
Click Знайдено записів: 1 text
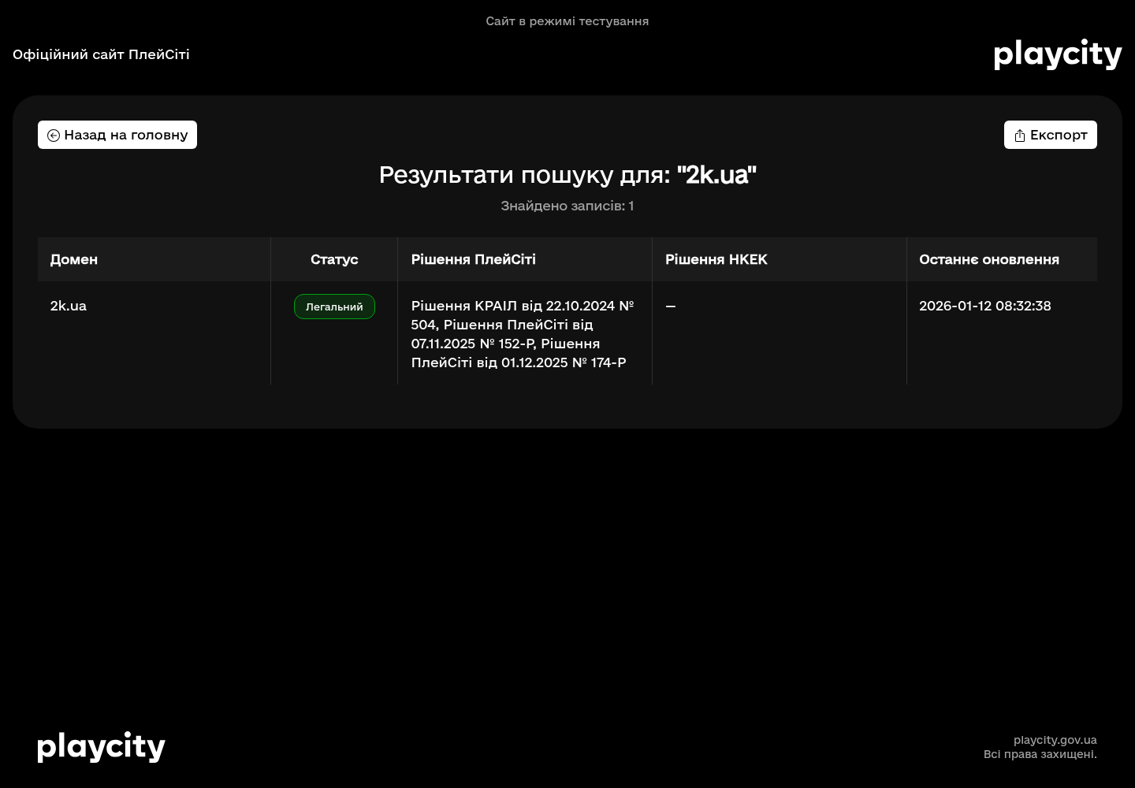pyautogui.click(x=567, y=206)
